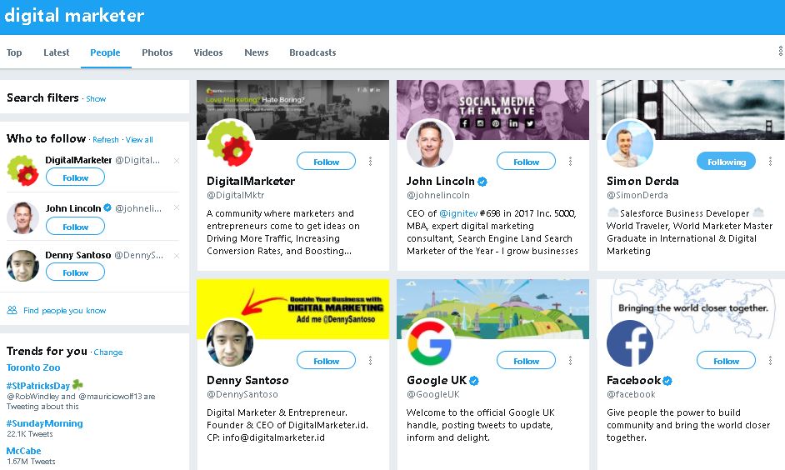Dismiss Denny Santoso suggestion in sidebar
The width and height of the screenshot is (785, 470).
pyautogui.click(x=176, y=256)
